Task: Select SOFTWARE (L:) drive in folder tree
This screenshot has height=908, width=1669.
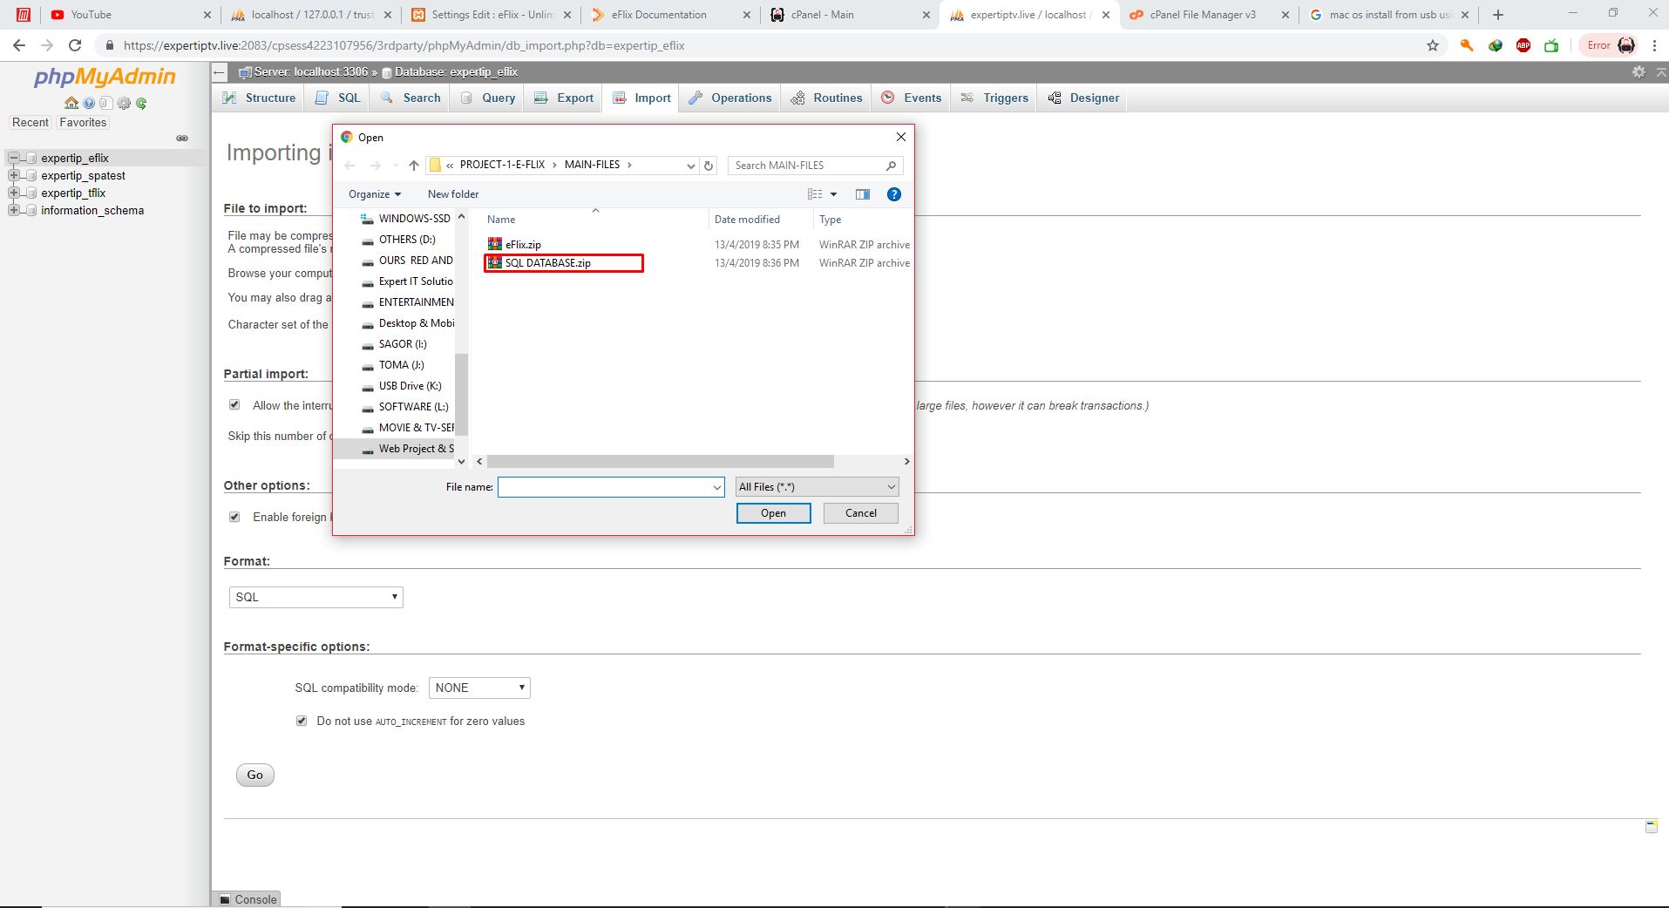Action: click(x=406, y=407)
